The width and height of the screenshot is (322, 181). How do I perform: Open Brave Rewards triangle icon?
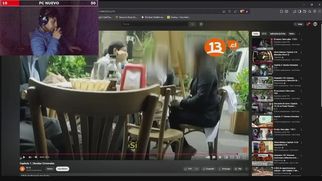pos(247,11)
